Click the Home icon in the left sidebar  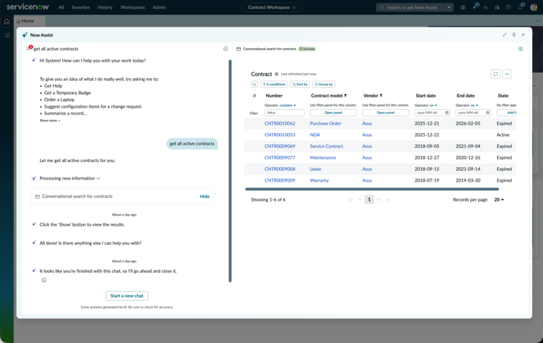tap(7, 22)
